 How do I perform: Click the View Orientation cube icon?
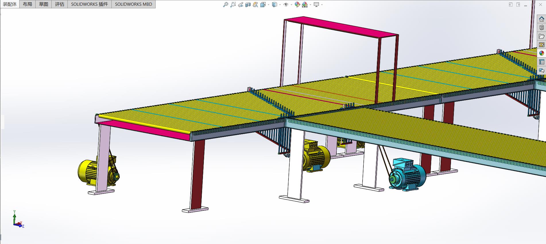(263, 5)
